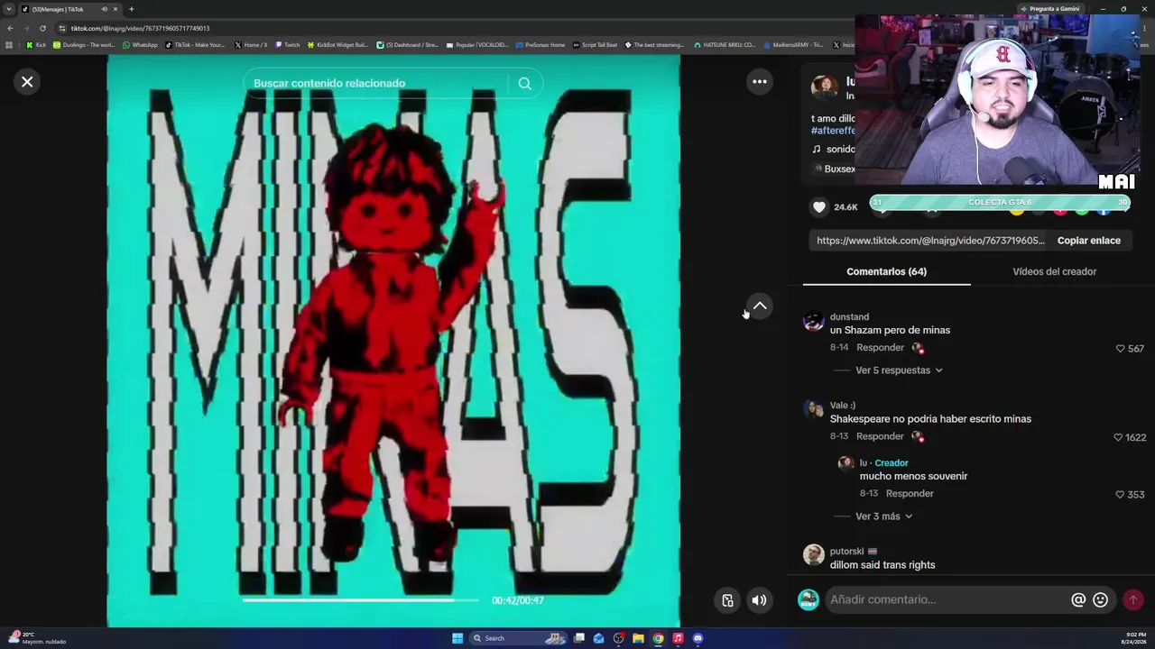Mute the TikTok browser tab audio

[104, 9]
